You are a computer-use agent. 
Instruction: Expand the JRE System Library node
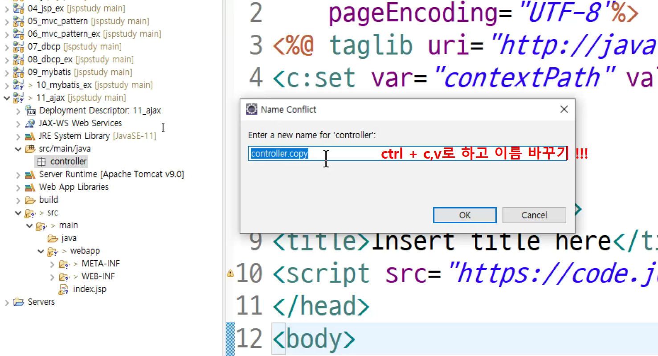pyautogui.click(x=18, y=136)
